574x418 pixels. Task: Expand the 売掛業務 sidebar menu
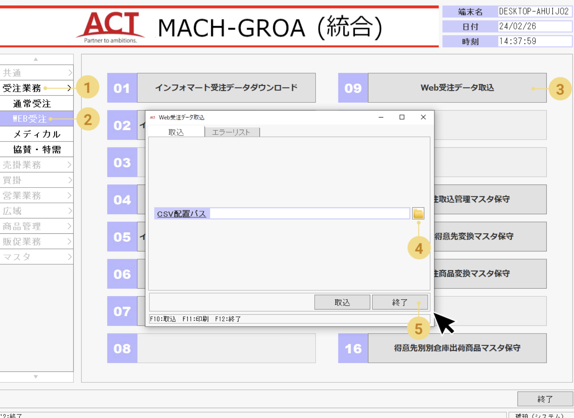click(x=37, y=165)
